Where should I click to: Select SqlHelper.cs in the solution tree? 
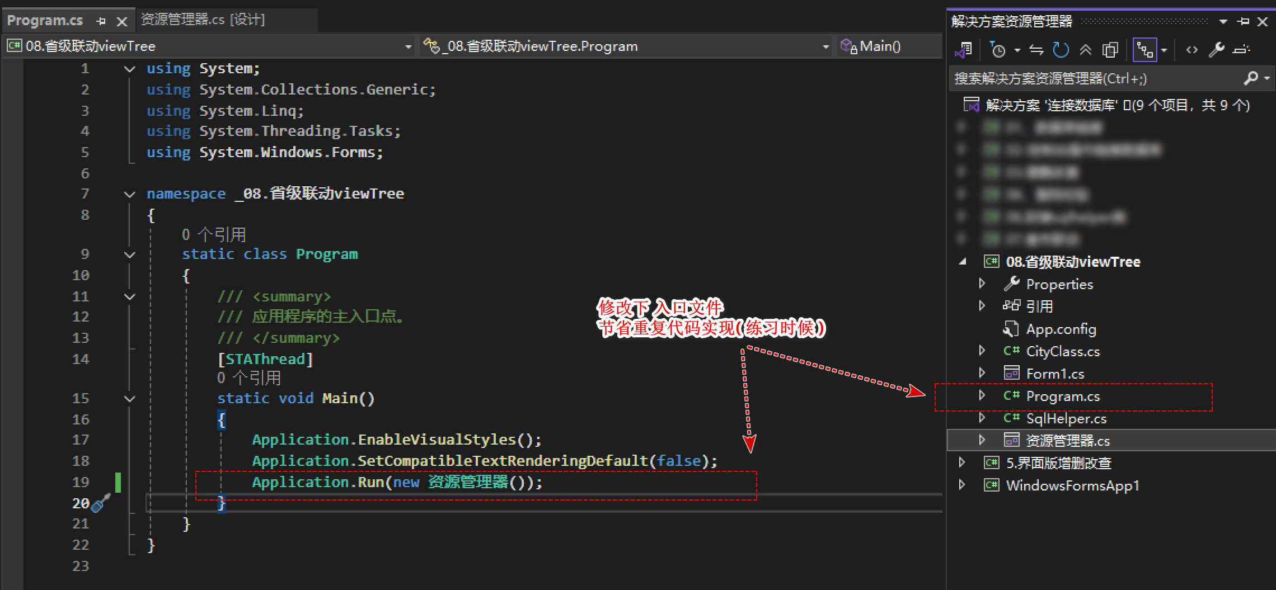1066,418
